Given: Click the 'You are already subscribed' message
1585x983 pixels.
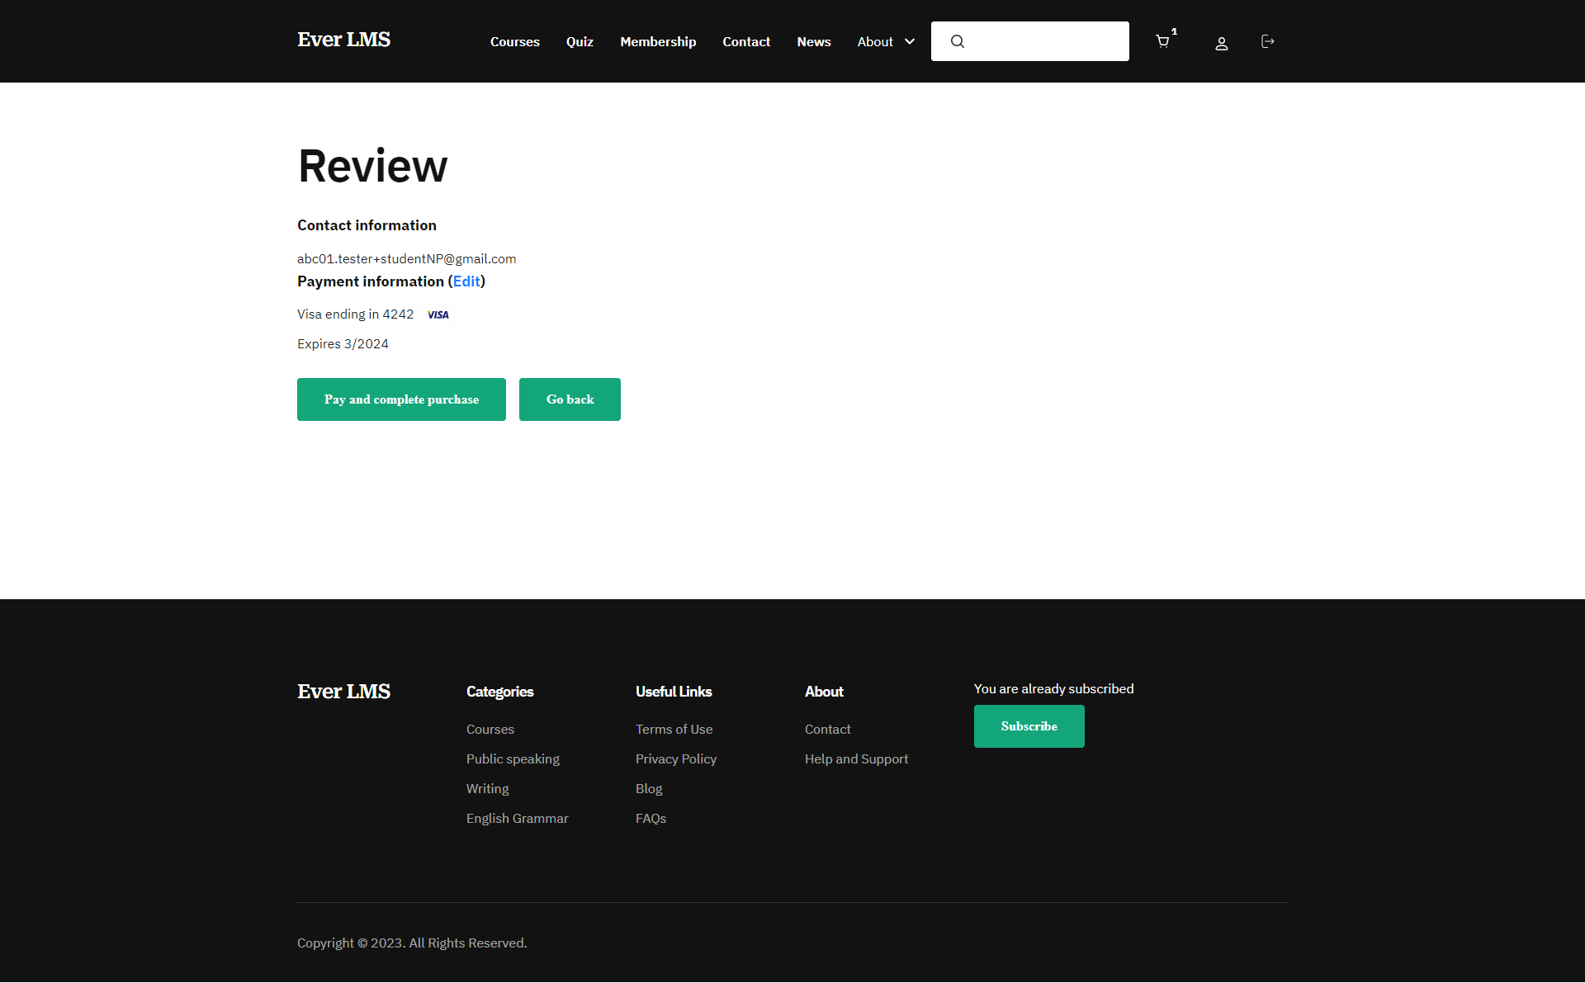Looking at the screenshot, I should [x=1053, y=689].
